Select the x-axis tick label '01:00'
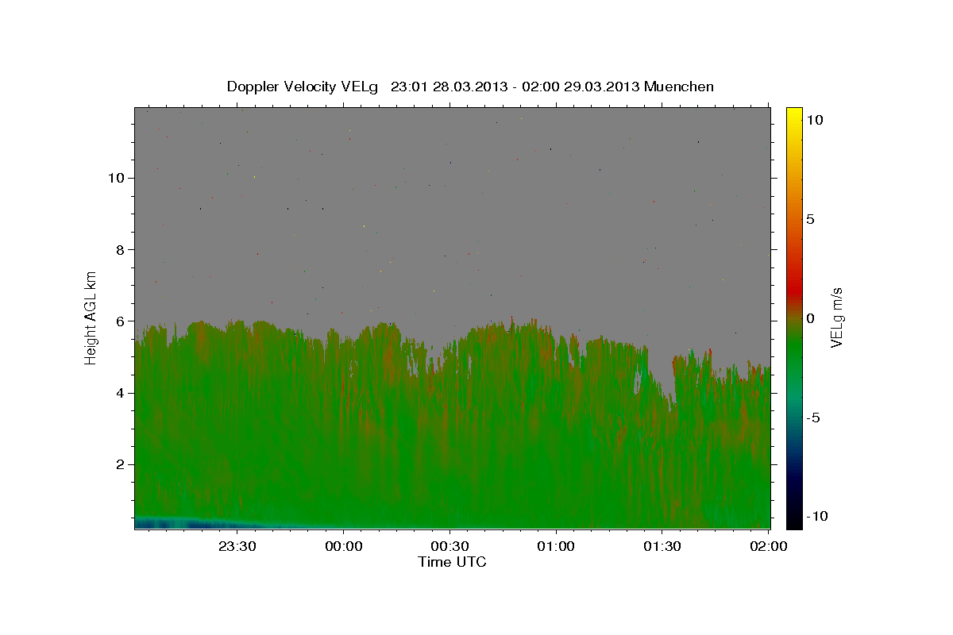Viewport: 953px width, 635px height. click(x=556, y=546)
